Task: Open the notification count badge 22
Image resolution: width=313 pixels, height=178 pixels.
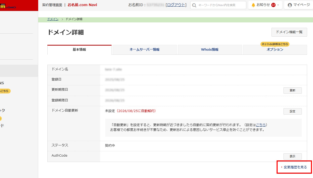Action: pyautogui.click(x=273, y=5)
